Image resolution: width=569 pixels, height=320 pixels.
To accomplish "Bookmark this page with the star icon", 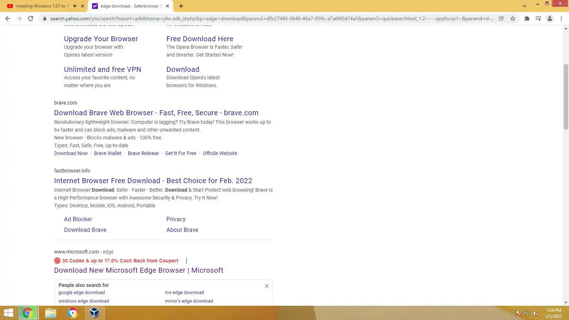I will click(513, 18).
